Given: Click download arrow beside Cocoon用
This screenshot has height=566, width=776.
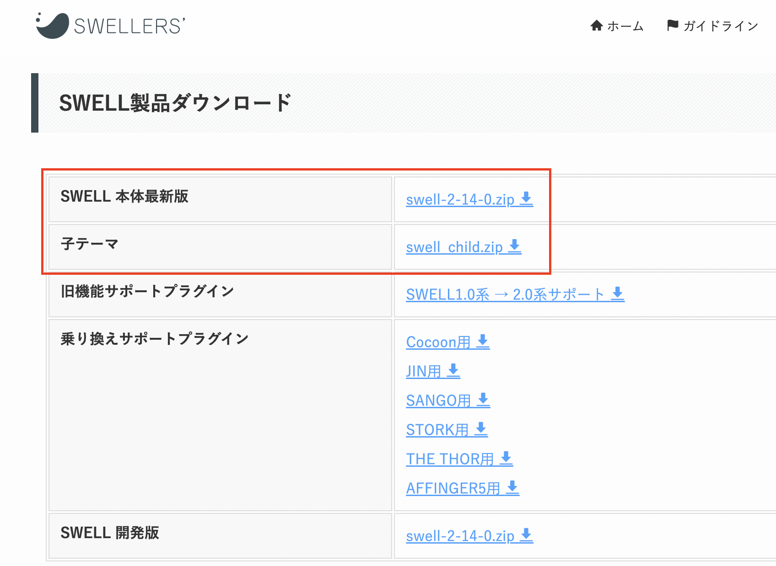Looking at the screenshot, I should coord(483,341).
